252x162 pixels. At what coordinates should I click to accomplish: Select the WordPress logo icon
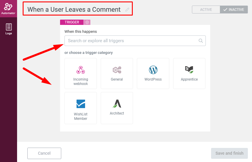pyautogui.click(x=153, y=70)
